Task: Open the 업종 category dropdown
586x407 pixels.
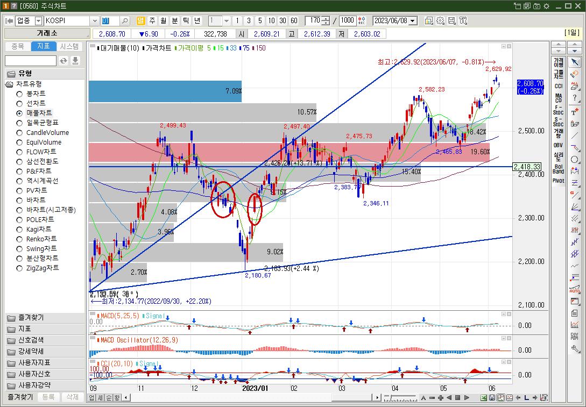Action: tap(39, 20)
